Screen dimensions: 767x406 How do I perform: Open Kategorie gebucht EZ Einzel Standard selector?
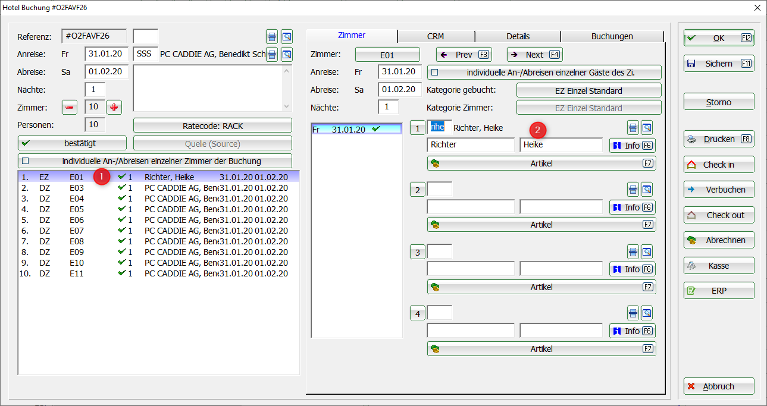589,91
